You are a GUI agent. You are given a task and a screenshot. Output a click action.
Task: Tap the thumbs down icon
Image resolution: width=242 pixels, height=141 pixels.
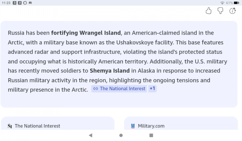pyautogui.click(x=220, y=11)
